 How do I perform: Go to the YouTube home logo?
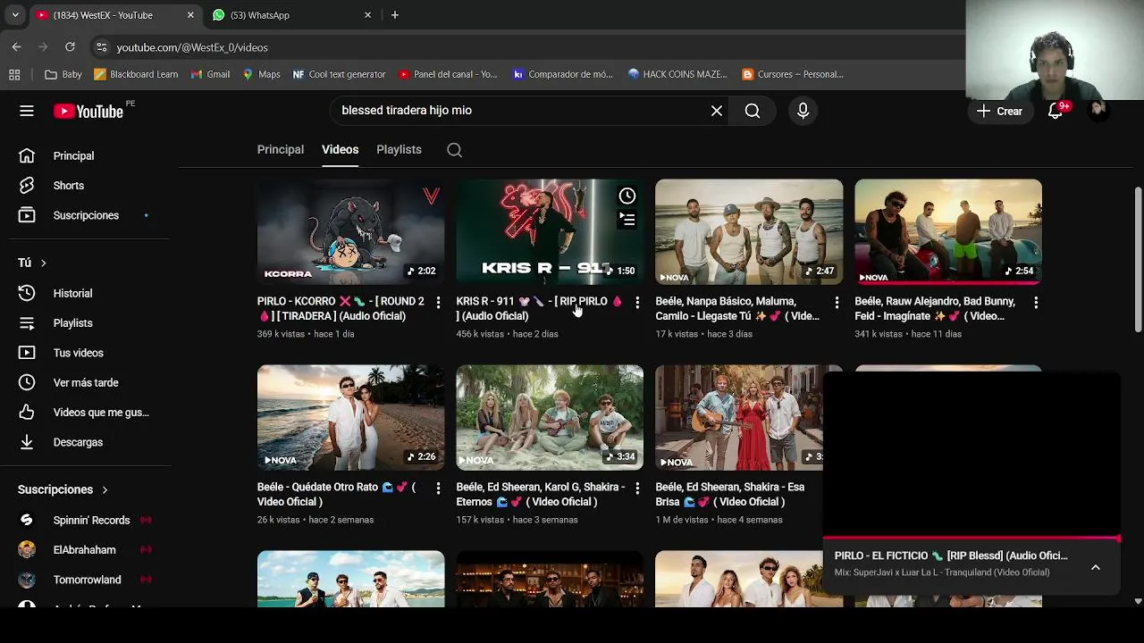[88, 111]
